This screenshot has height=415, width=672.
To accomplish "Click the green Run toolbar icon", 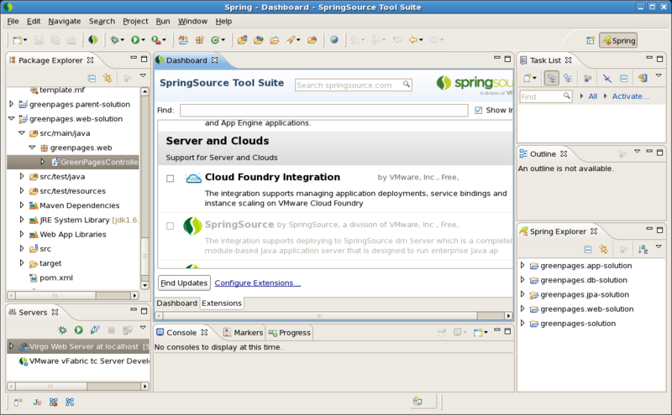I will [135, 39].
